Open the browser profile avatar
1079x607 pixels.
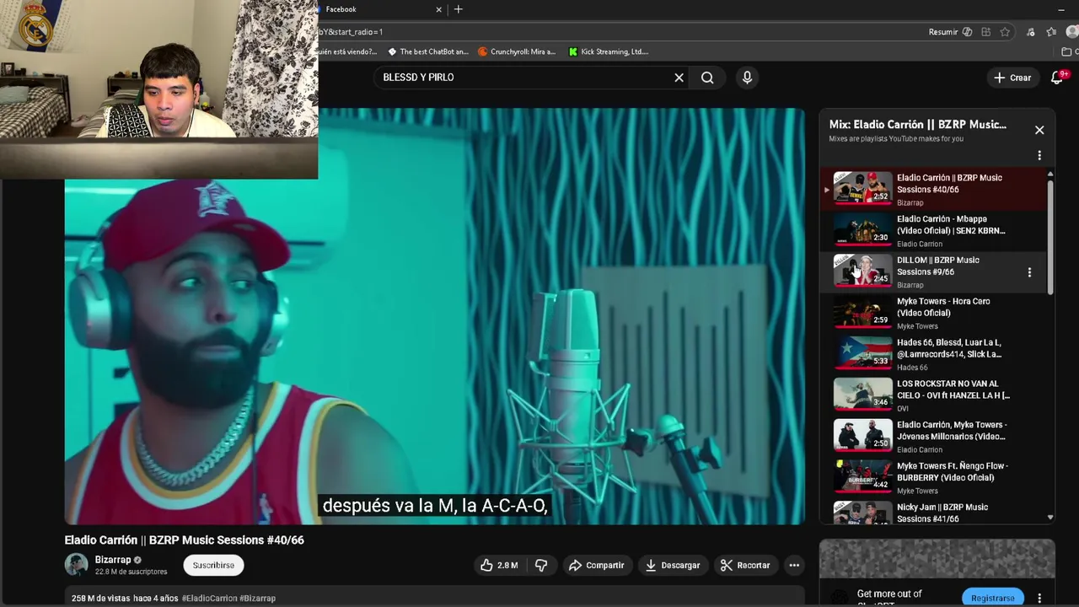click(x=1072, y=32)
